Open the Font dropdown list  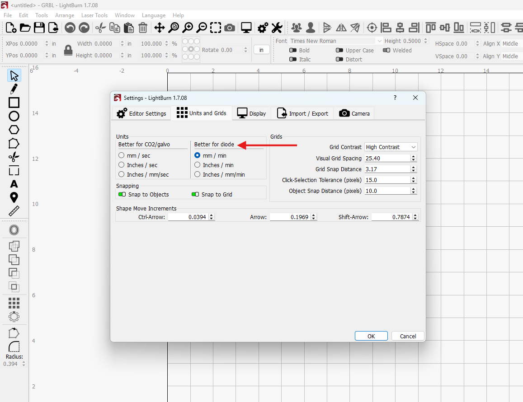click(x=335, y=41)
